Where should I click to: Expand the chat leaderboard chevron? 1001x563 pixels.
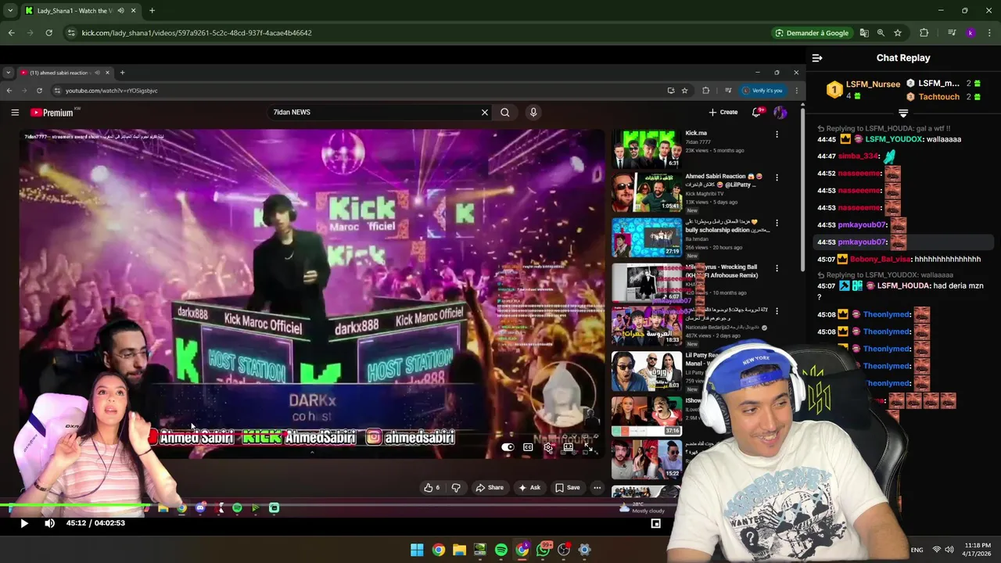(903, 114)
